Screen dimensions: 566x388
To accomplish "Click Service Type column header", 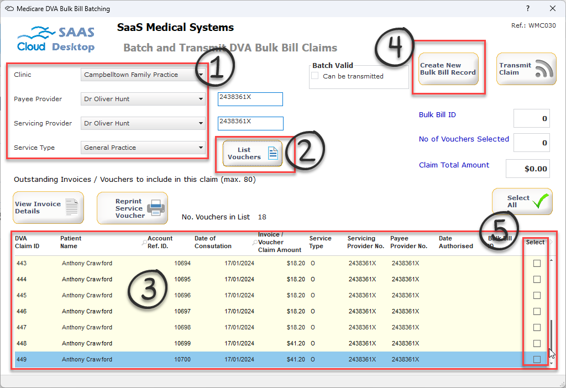I will coord(320,242).
